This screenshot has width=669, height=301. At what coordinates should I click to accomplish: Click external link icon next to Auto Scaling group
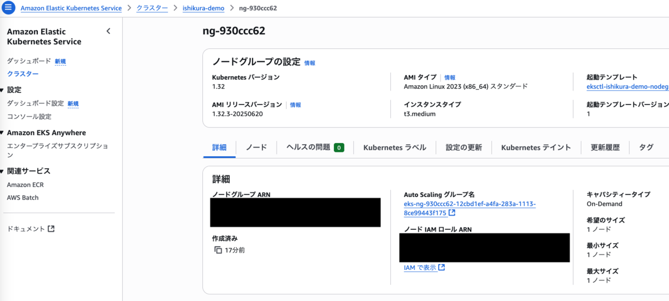452,213
